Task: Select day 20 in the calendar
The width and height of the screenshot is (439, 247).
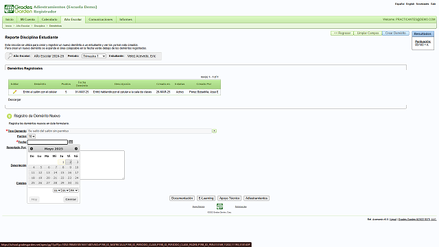Action: click(47, 178)
